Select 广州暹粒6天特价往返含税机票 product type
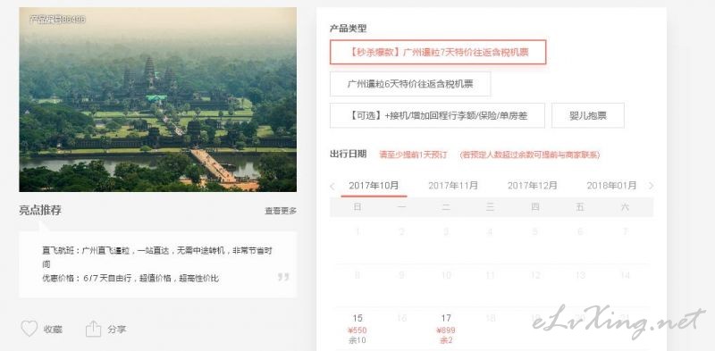Viewport: 715px width, 351px height. 410,84
